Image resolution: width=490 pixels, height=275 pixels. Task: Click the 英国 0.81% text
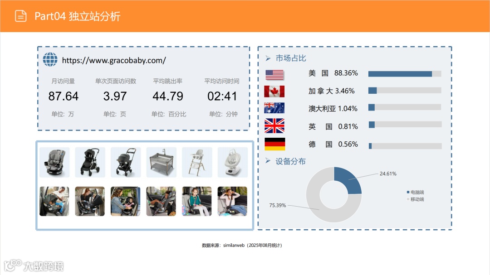tap(333, 126)
